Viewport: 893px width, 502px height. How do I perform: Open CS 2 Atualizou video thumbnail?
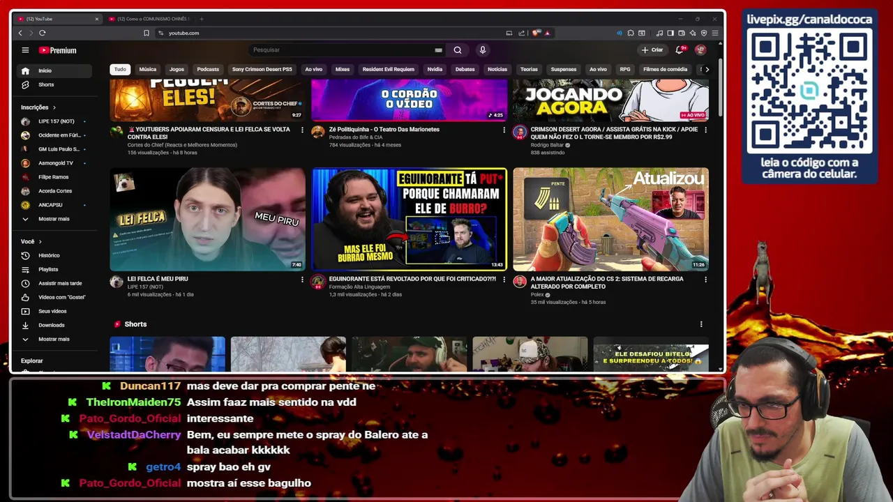[x=610, y=219]
